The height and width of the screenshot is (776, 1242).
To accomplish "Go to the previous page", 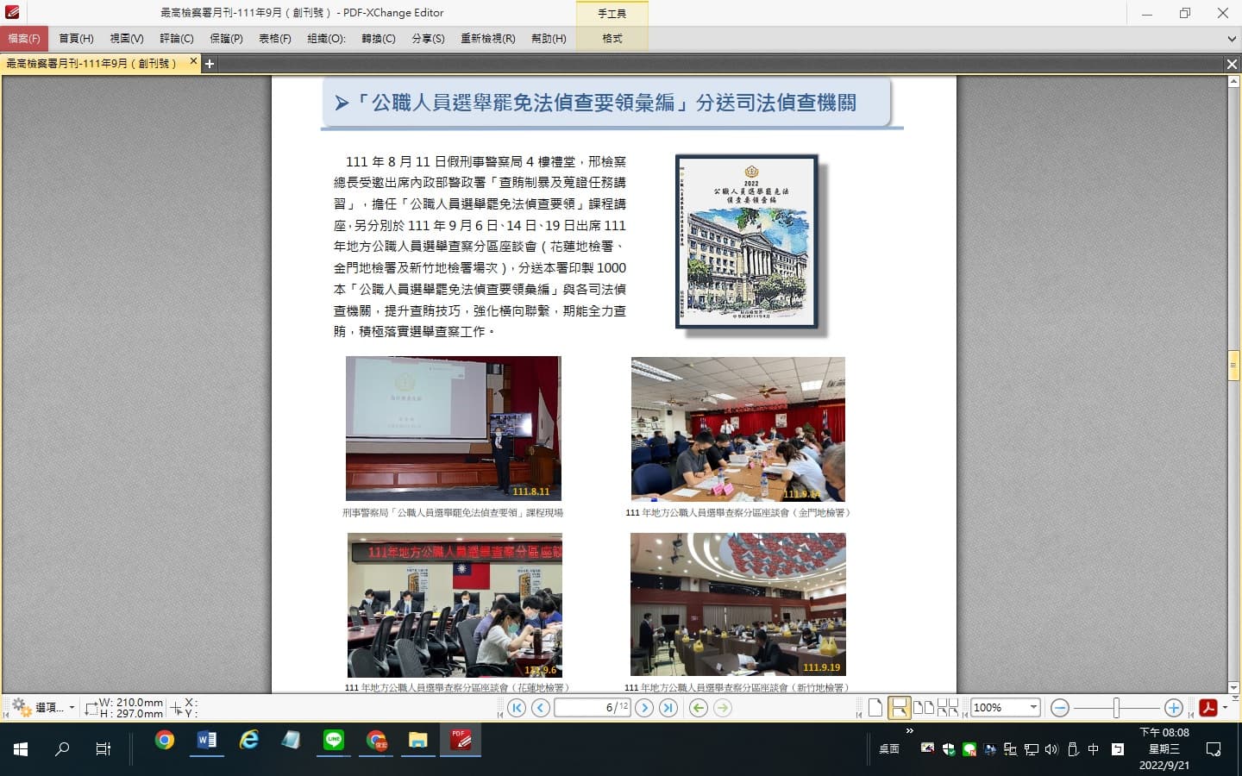I will [541, 708].
